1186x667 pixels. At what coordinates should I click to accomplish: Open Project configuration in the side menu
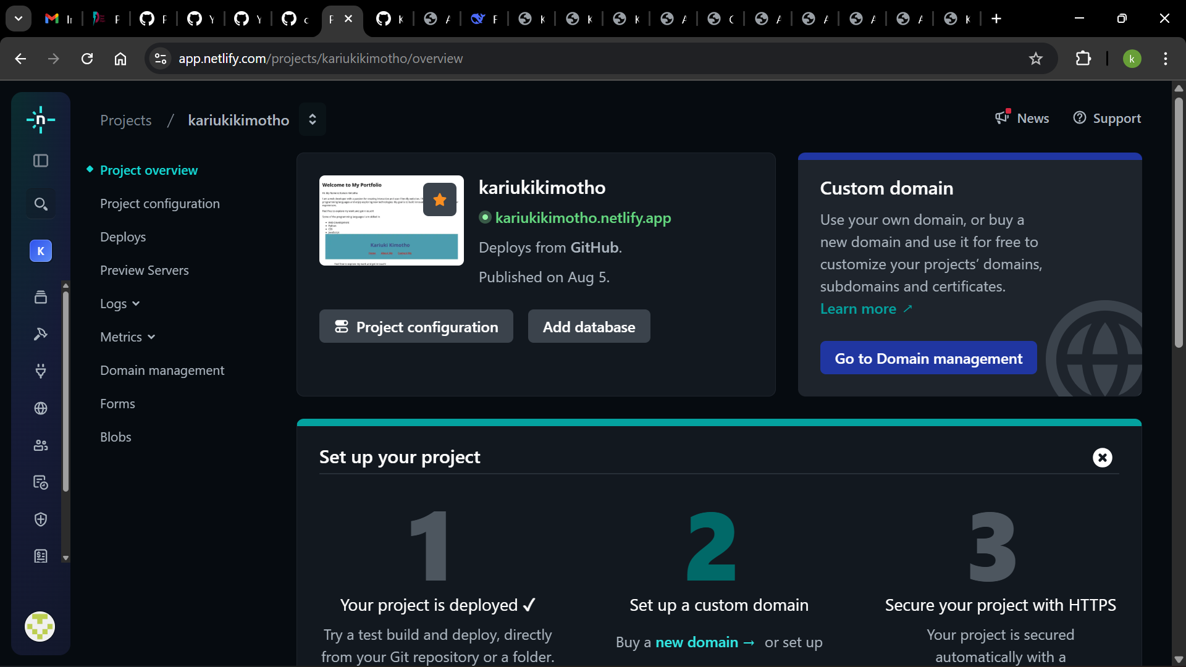160,204
